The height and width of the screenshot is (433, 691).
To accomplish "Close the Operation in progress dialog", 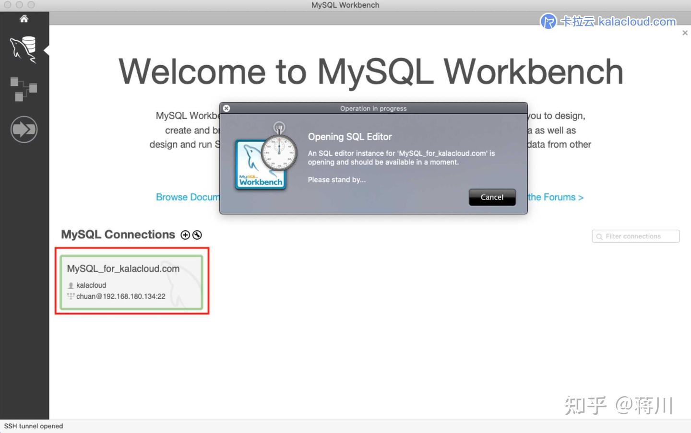I will tap(226, 108).
